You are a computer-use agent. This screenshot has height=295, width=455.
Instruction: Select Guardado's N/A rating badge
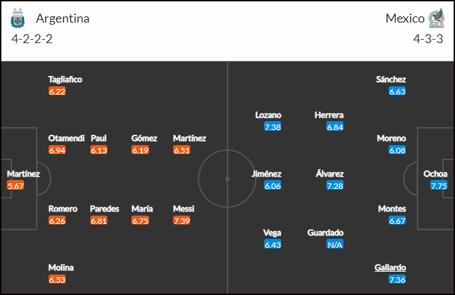click(335, 244)
